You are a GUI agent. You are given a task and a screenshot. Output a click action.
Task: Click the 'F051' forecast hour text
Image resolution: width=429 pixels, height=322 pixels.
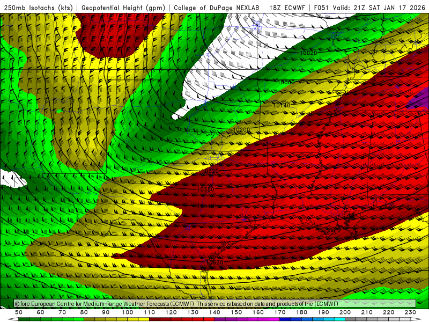(x=321, y=8)
